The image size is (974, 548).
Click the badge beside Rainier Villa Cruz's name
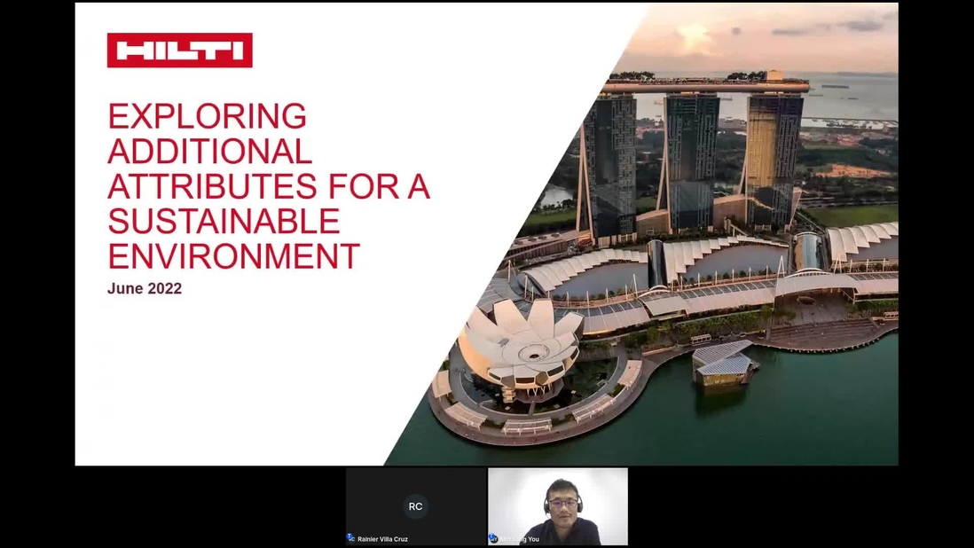click(x=350, y=538)
